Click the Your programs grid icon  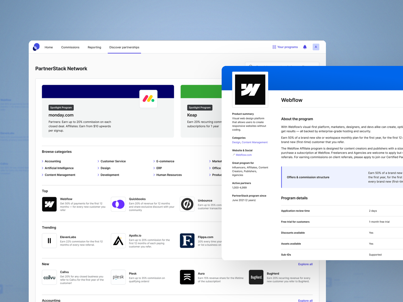[x=274, y=47]
